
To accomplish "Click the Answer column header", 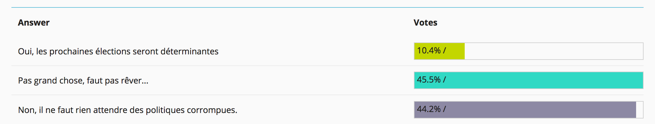I will pos(34,23).
